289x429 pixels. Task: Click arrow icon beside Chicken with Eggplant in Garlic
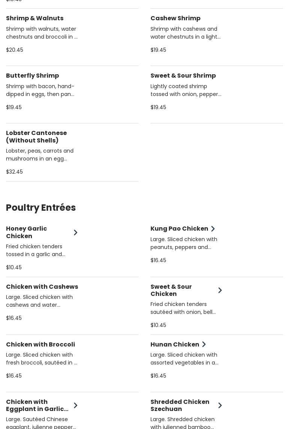coord(75,405)
